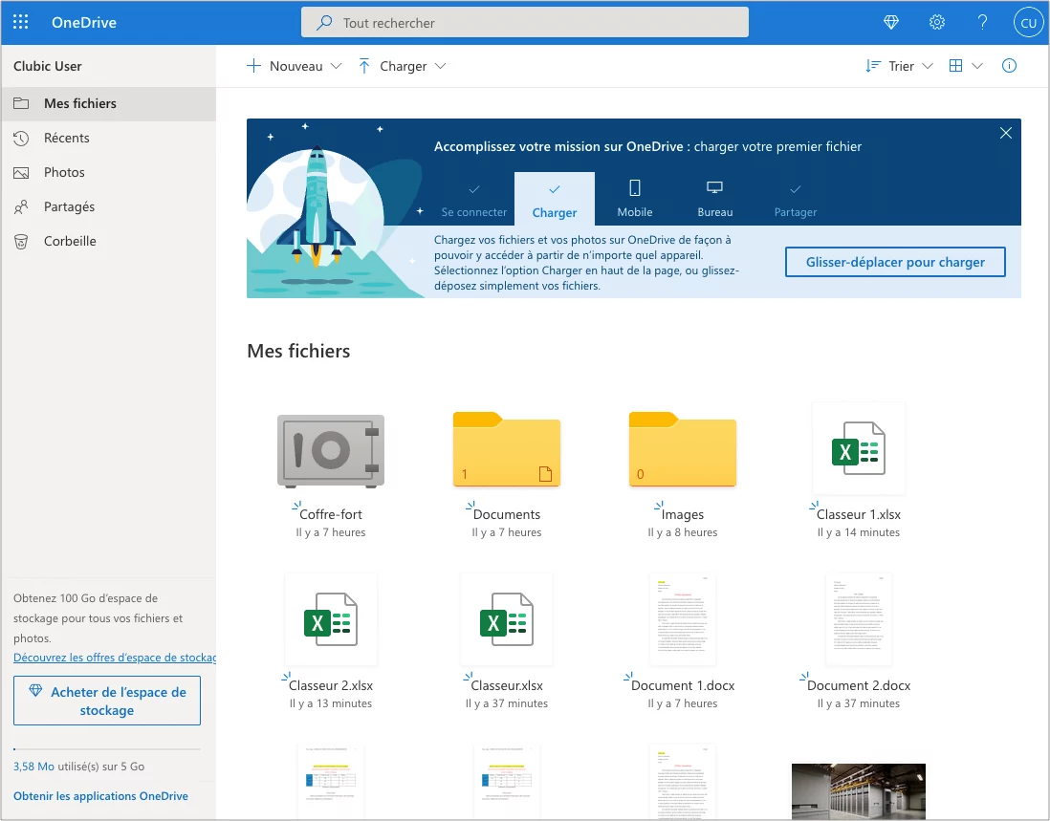Open the app launcher grid icon
This screenshot has width=1050, height=821.
pyautogui.click(x=21, y=22)
